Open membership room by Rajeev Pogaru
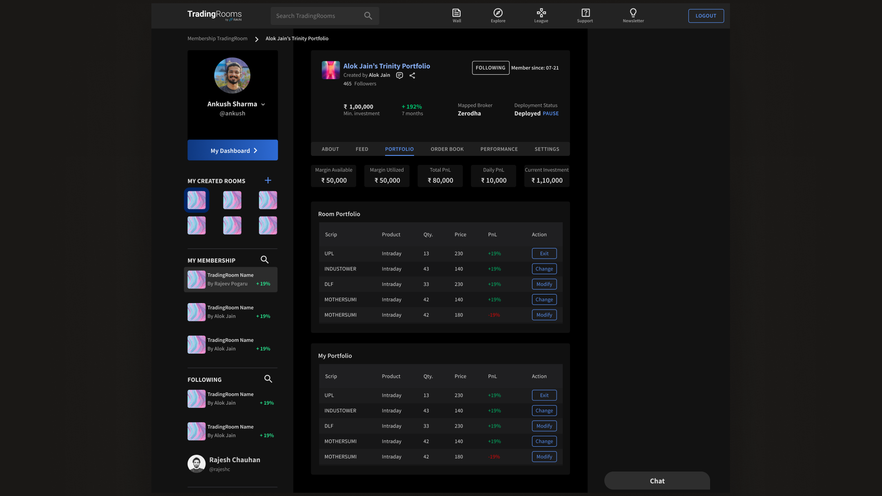 click(x=231, y=279)
